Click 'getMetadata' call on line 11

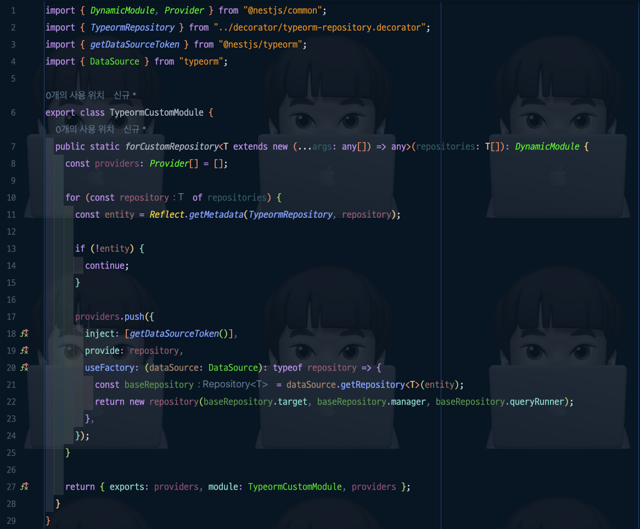pos(216,215)
